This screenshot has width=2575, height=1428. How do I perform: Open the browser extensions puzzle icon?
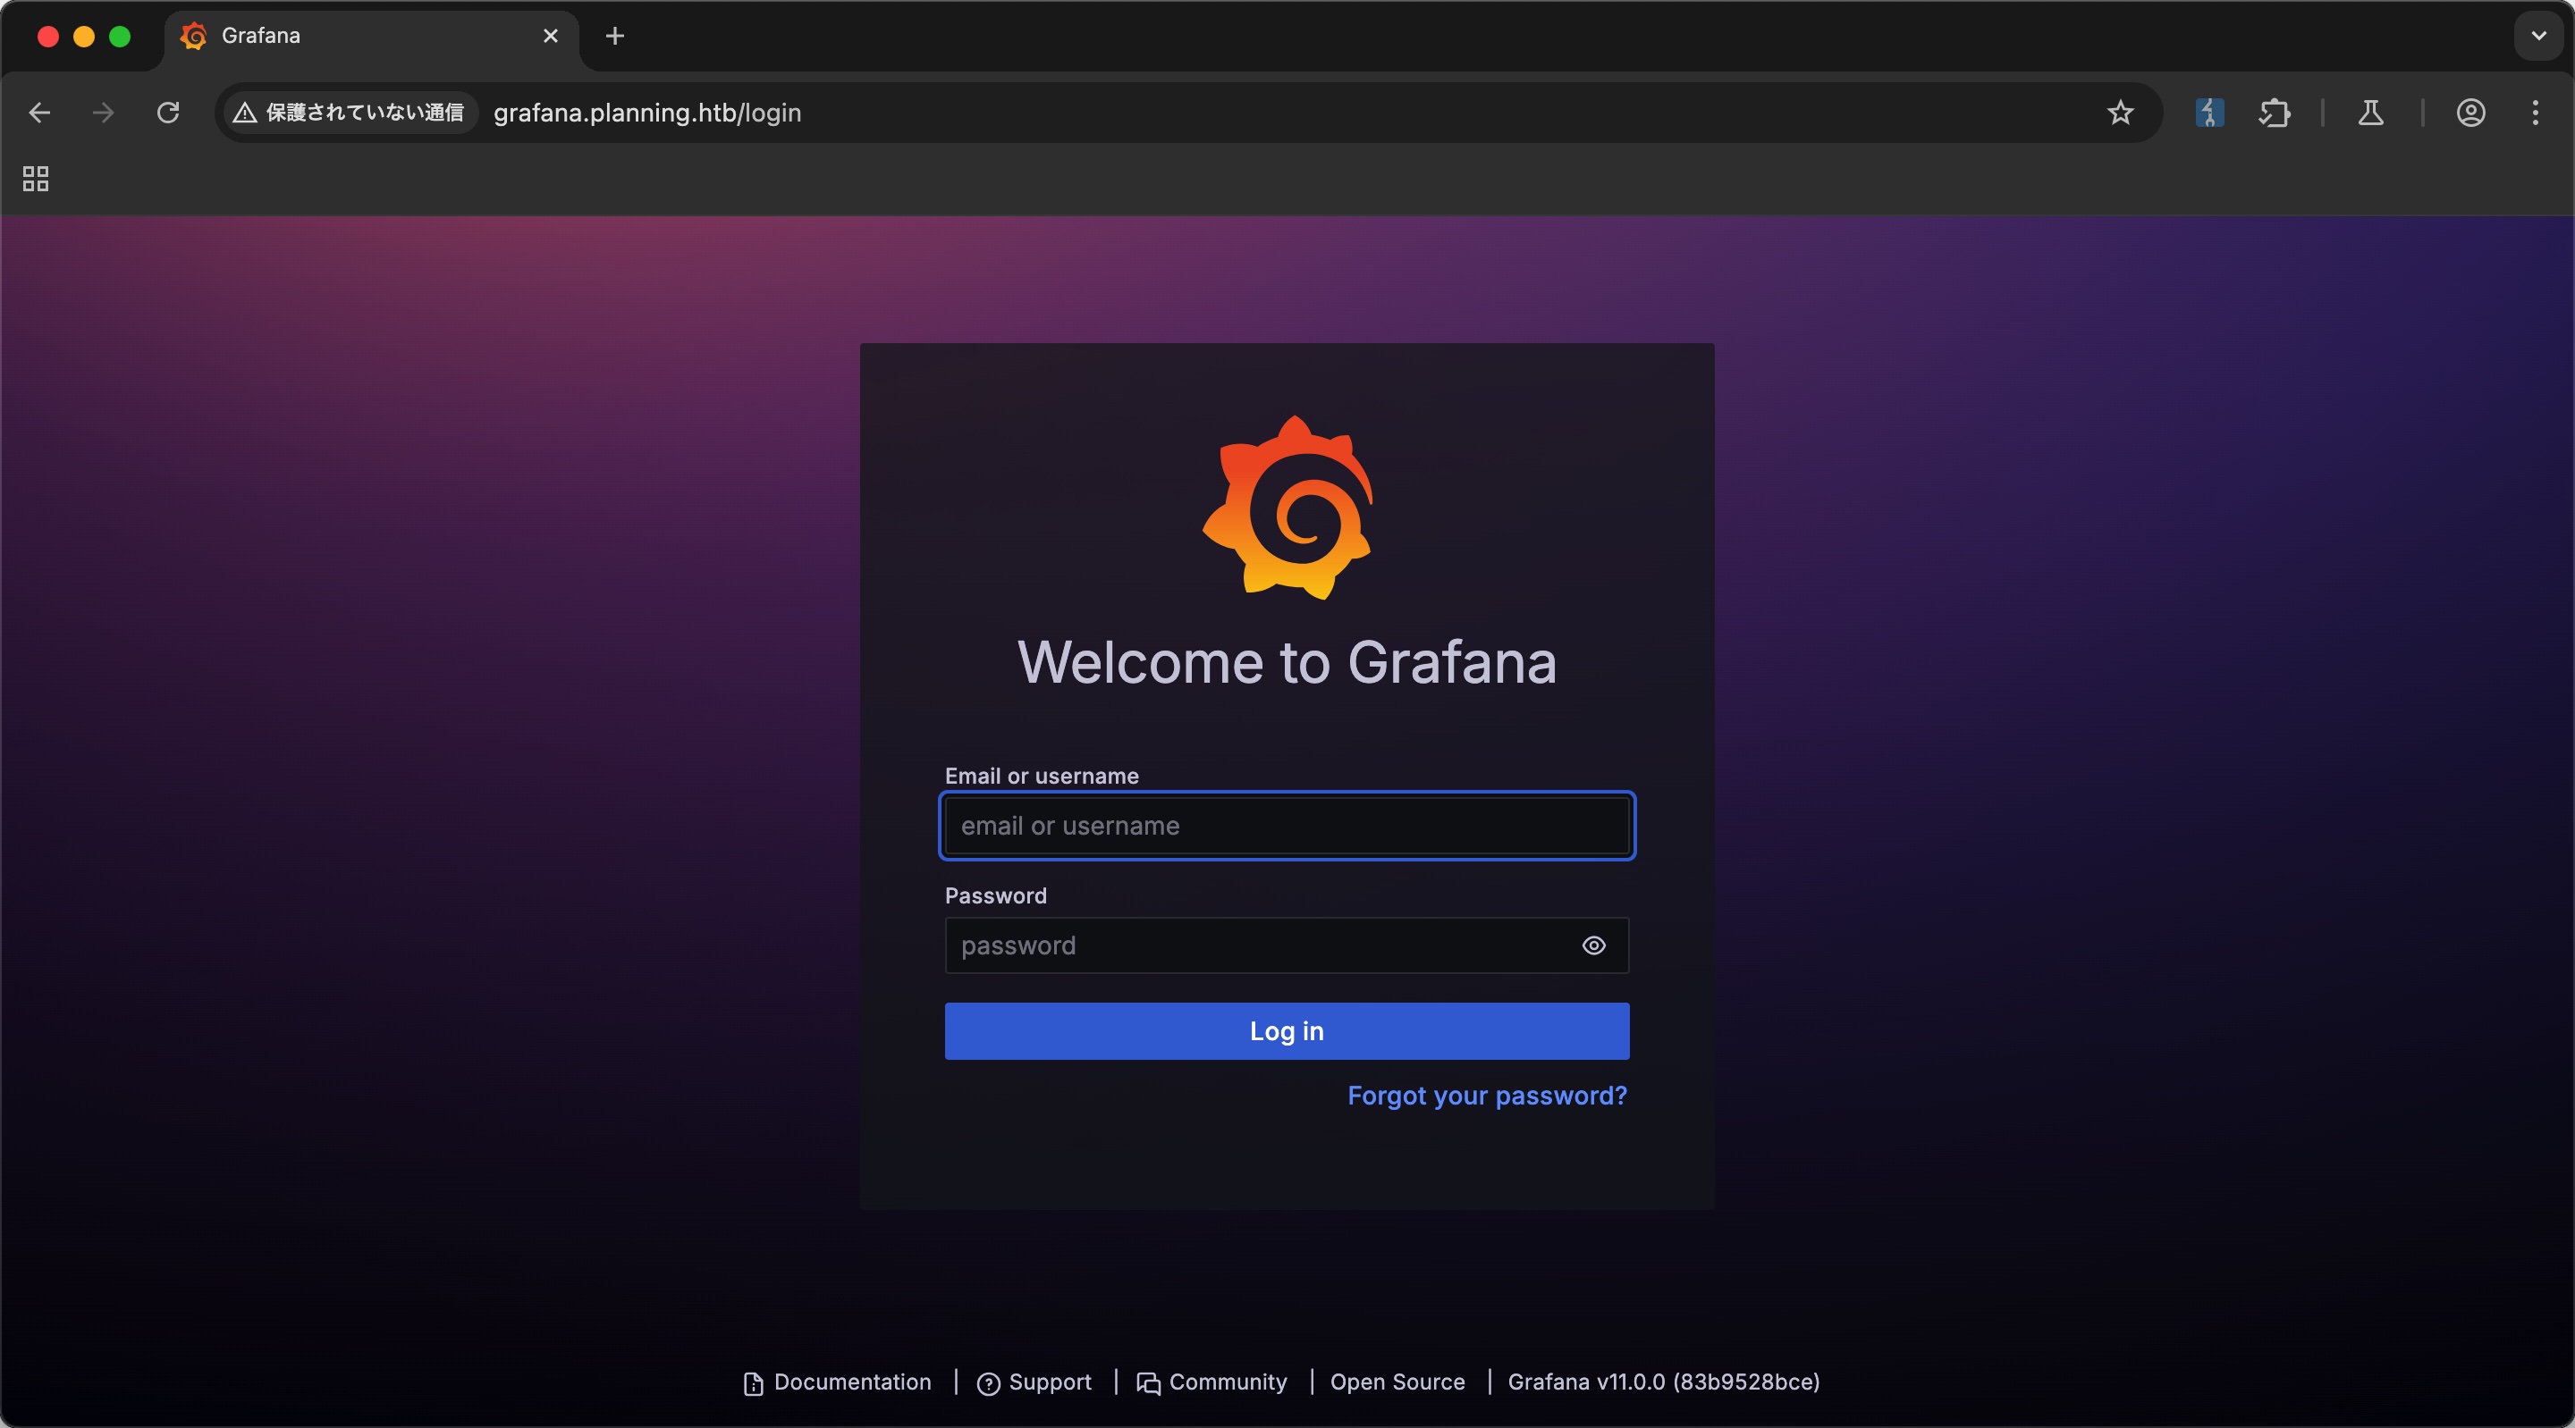(x=2274, y=113)
